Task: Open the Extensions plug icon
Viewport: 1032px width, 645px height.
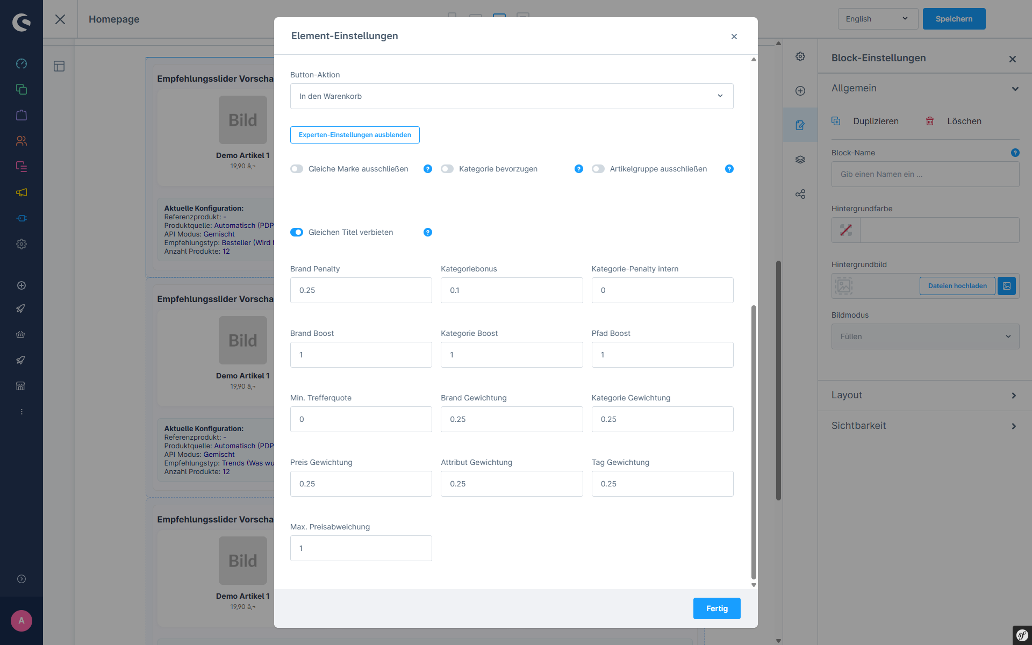Action: click(x=21, y=218)
